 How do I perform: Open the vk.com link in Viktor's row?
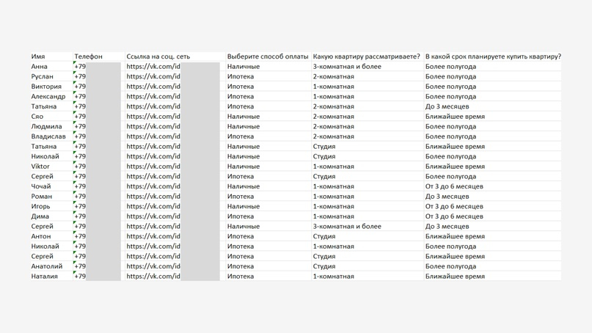[x=153, y=166]
